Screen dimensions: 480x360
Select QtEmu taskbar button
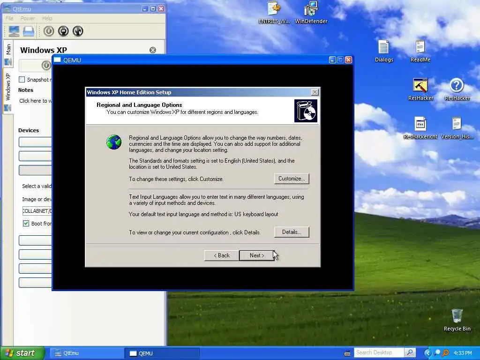click(87, 353)
